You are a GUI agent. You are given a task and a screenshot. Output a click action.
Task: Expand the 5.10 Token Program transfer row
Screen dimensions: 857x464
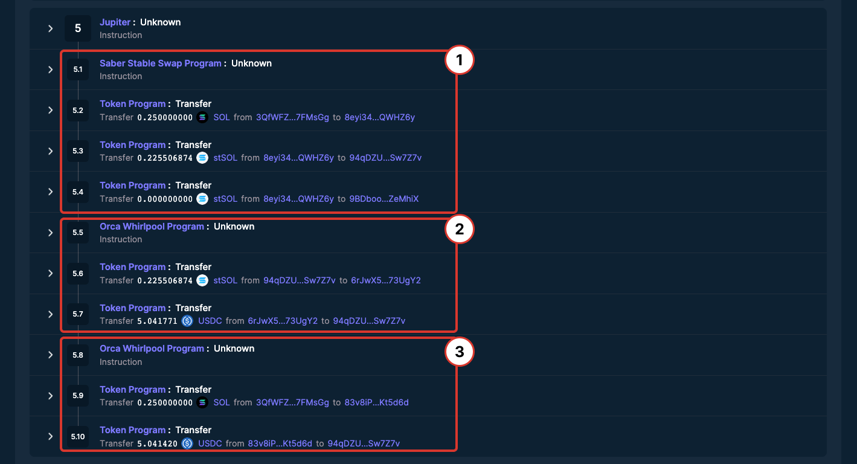pos(51,436)
